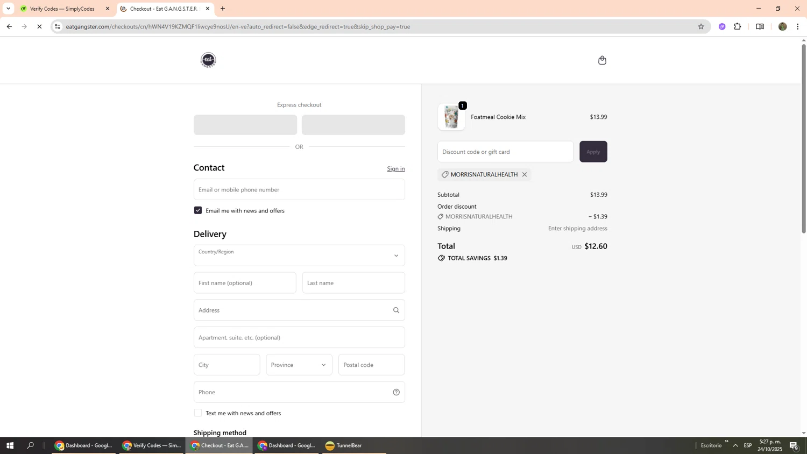The image size is (807, 454).
Task: Open the taskbar clock and date
Action: [770, 445]
